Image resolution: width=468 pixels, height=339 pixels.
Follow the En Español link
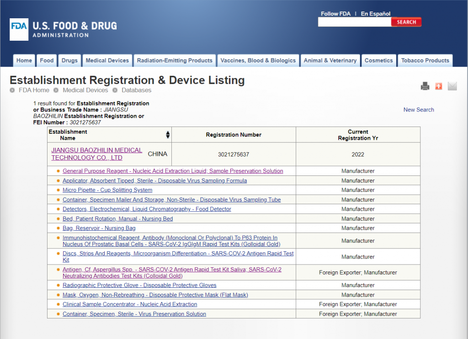(376, 14)
